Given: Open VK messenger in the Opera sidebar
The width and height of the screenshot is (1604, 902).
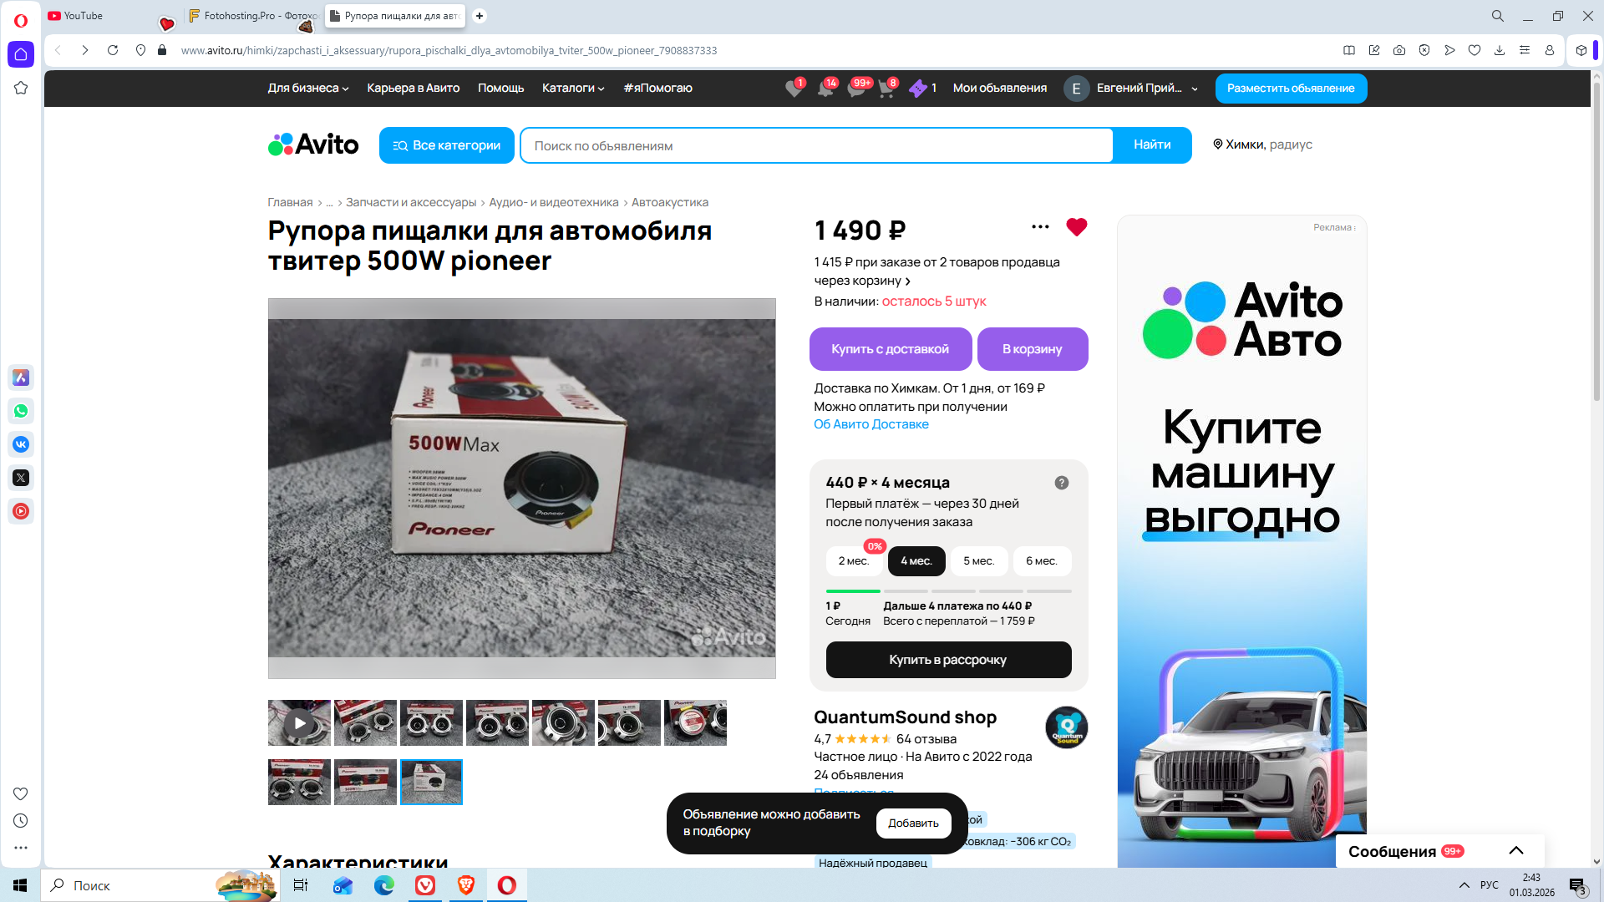Looking at the screenshot, I should pyautogui.click(x=21, y=444).
